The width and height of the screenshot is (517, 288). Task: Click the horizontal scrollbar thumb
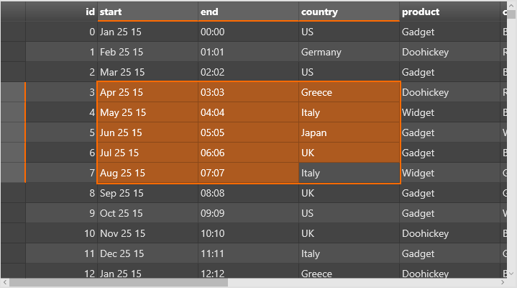(119, 283)
